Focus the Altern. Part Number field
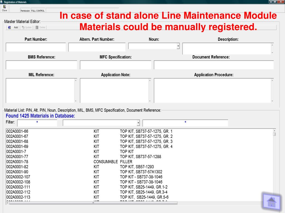The image size is (285, 213). pos(97,47)
